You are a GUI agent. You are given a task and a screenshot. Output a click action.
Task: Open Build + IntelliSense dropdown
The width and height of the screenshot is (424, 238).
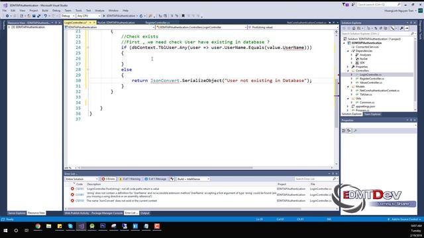pyautogui.click(x=193, y=179)
